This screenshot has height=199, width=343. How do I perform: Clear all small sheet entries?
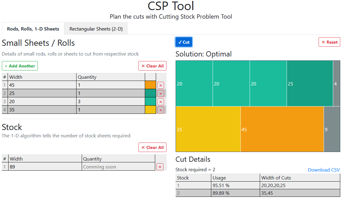click(152, 66)
